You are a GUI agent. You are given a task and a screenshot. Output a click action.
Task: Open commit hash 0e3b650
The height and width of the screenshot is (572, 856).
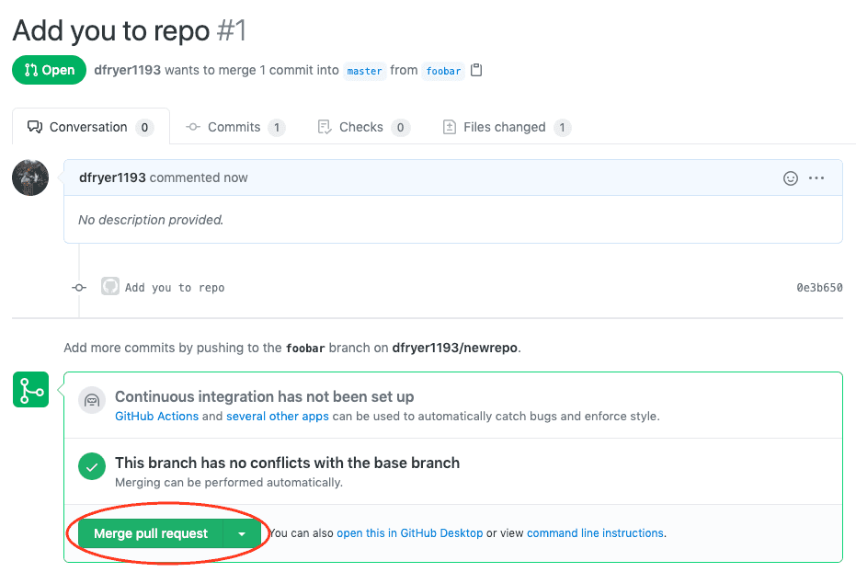pos(819,288)
